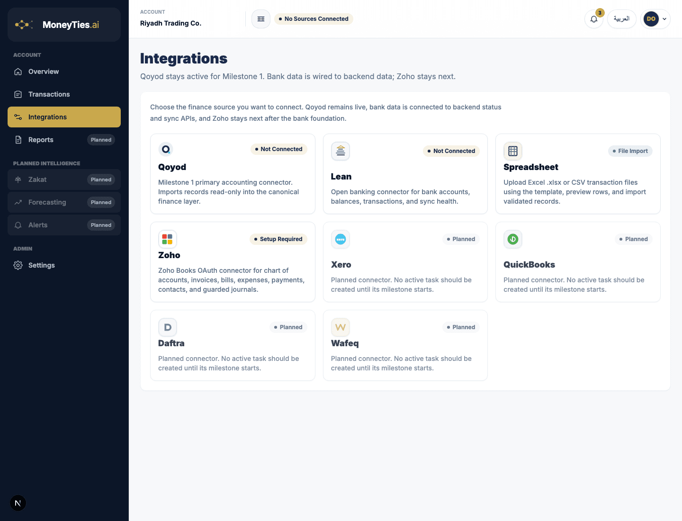The height and width of the screenshot is (521, 682).
Task: Click the Integrations connector icon in sidebar
Action: (x=18, y=117)
